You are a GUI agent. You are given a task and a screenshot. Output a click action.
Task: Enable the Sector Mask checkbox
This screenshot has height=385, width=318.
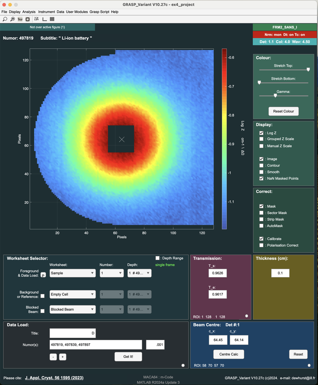coord(261,213)
